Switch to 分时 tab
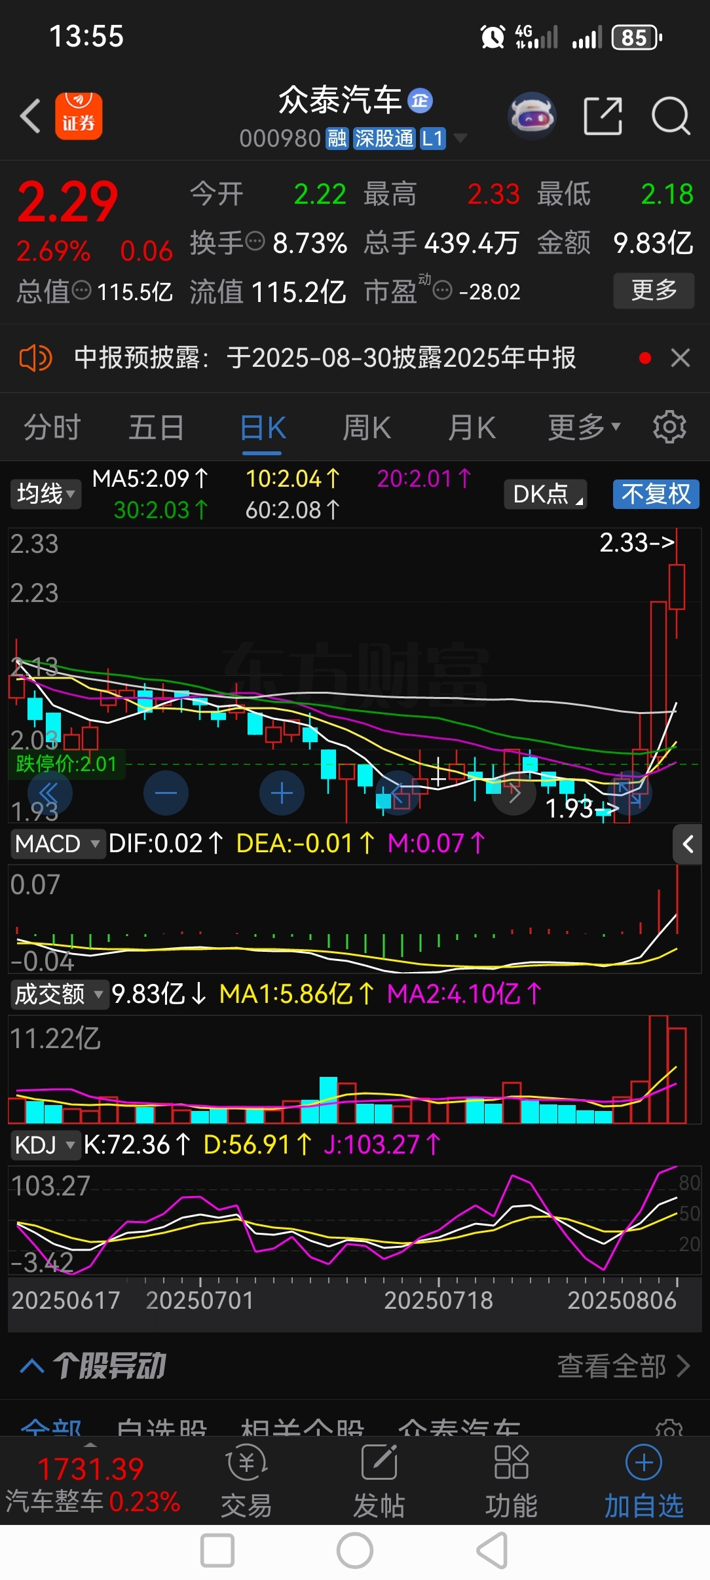Viewport: 710px width, 1580px height. (52, 427)
